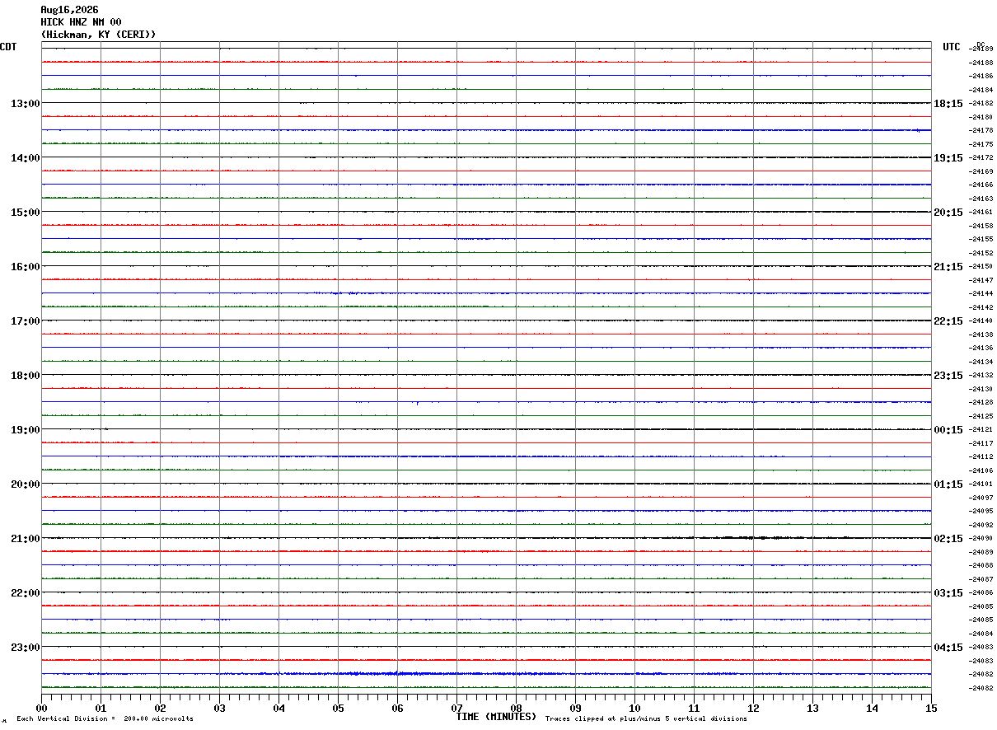997x730 pixels.
Task: Click the 02:15 UTC time label
Action: [x=948, y=538]
